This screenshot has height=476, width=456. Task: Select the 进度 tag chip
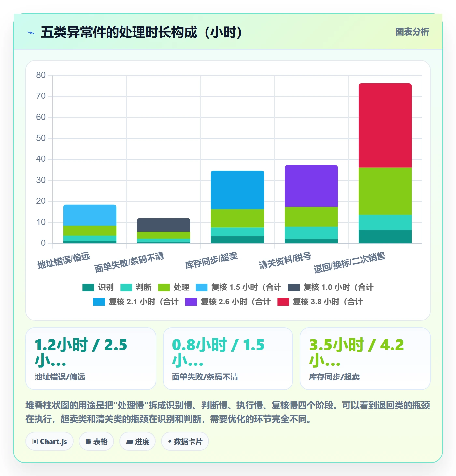[x=137, y=441]
